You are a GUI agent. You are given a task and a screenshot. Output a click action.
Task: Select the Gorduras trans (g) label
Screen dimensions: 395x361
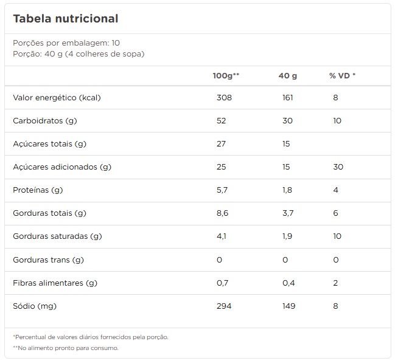click(48, 260)
